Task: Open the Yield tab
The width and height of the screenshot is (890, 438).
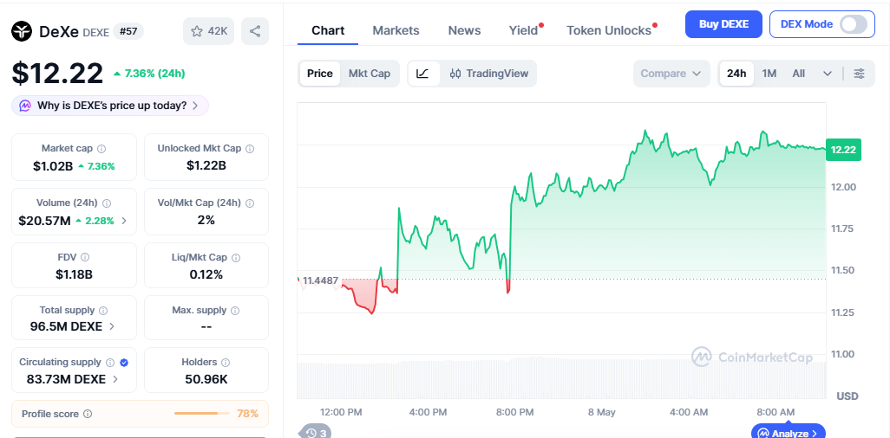Action: coord(523,30)
